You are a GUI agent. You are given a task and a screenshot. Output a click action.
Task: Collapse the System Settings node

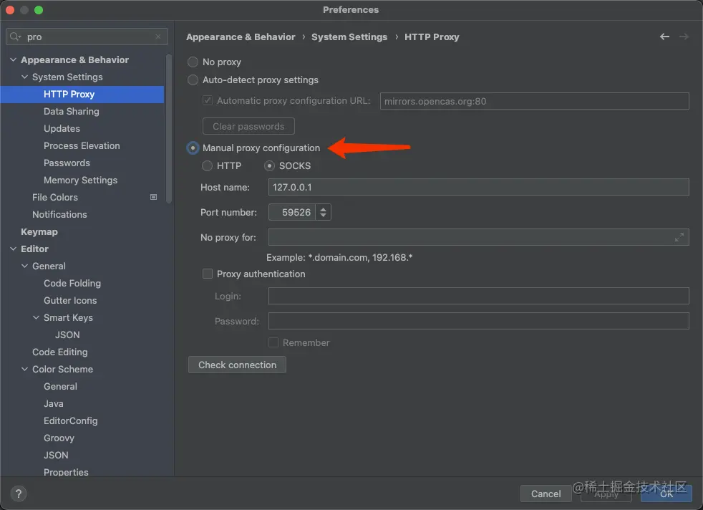(x=24, y=77)
